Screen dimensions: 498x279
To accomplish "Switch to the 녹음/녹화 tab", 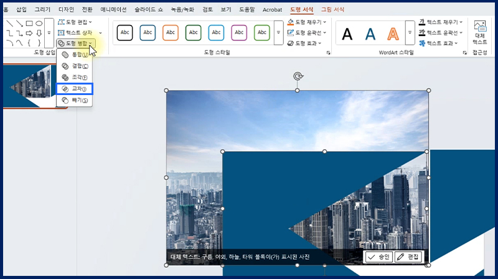I will (x=182, y=9).
